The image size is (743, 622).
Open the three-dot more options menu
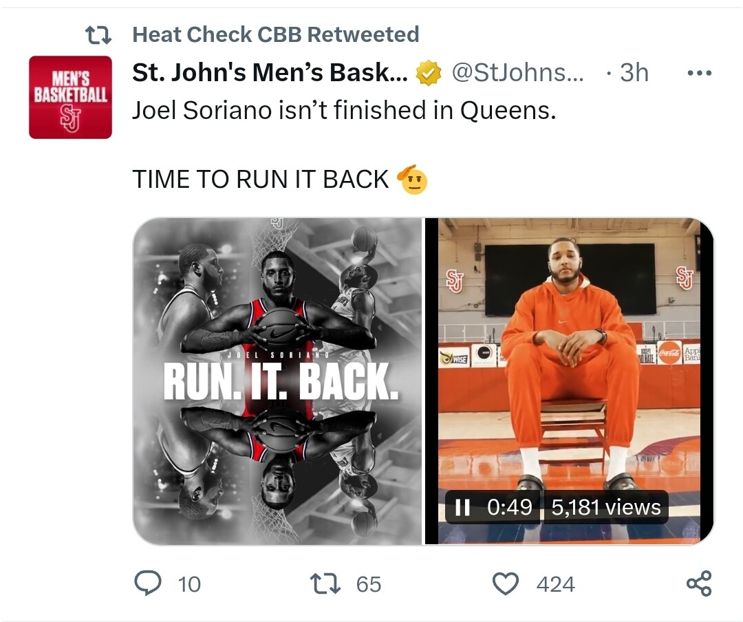pyautogui.click(x=700, y=73)
